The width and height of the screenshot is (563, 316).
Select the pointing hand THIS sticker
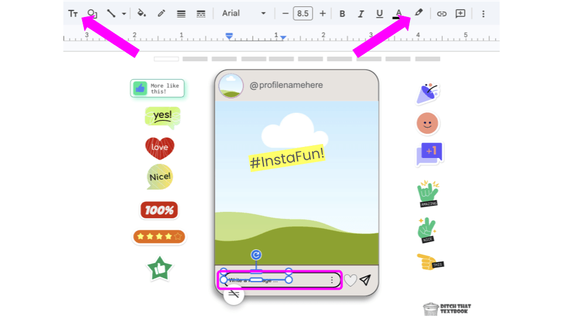point(430,262)
